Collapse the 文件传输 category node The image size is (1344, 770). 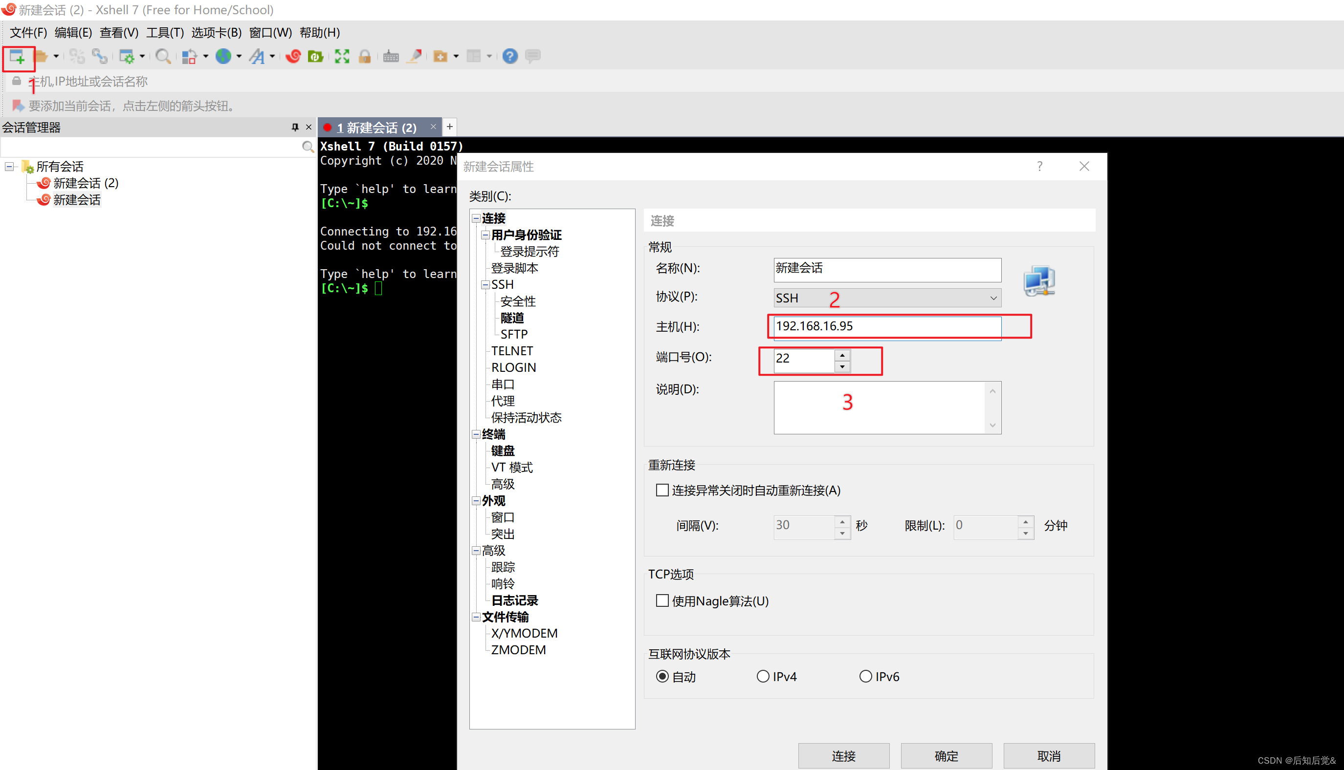point(476,617)
